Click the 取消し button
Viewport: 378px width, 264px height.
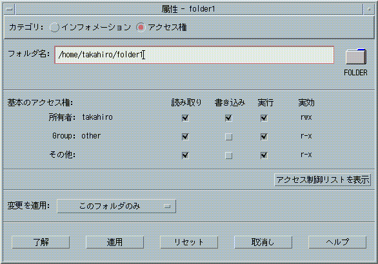263,242
